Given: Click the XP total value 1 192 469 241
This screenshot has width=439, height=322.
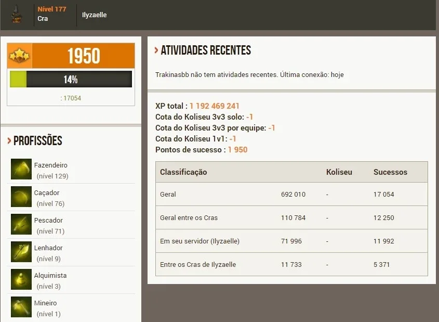Looking at the screenshot, I should (x=215, y=106).
